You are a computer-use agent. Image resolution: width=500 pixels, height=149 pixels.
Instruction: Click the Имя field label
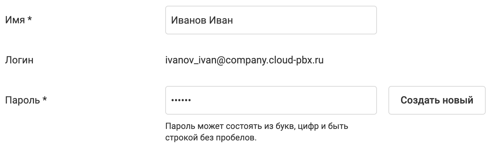tap(15, 20)
